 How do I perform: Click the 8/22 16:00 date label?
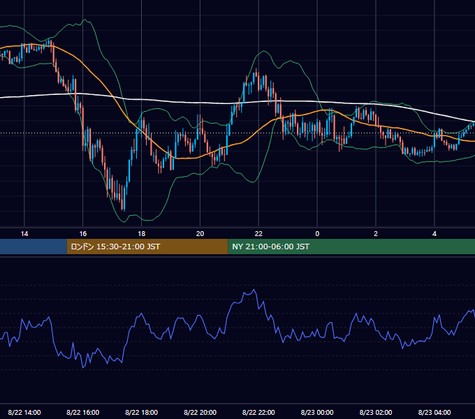(x=83, y=412)
